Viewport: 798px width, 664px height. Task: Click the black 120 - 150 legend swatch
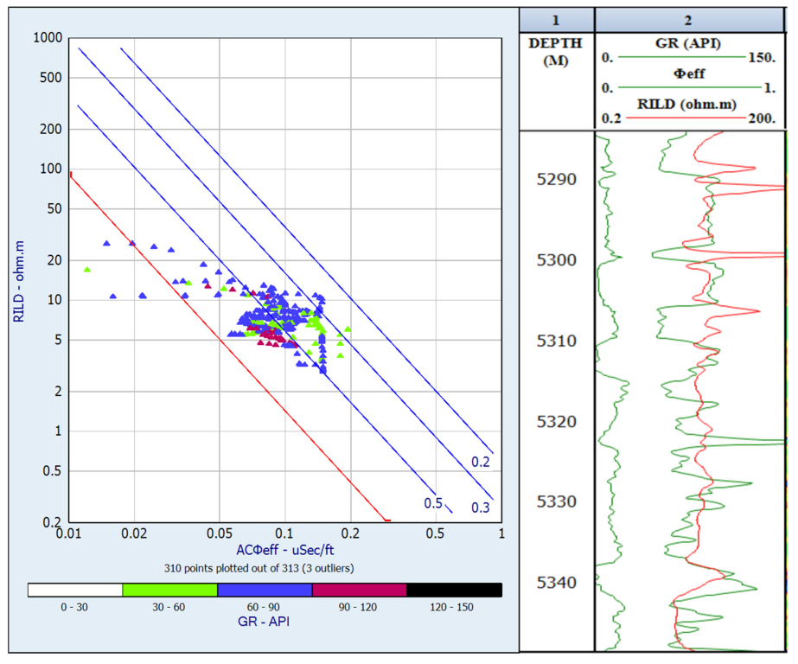tap(453, 590)
